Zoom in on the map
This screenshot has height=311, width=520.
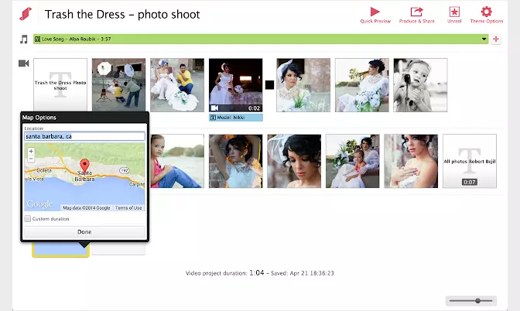tap(31, 151)
